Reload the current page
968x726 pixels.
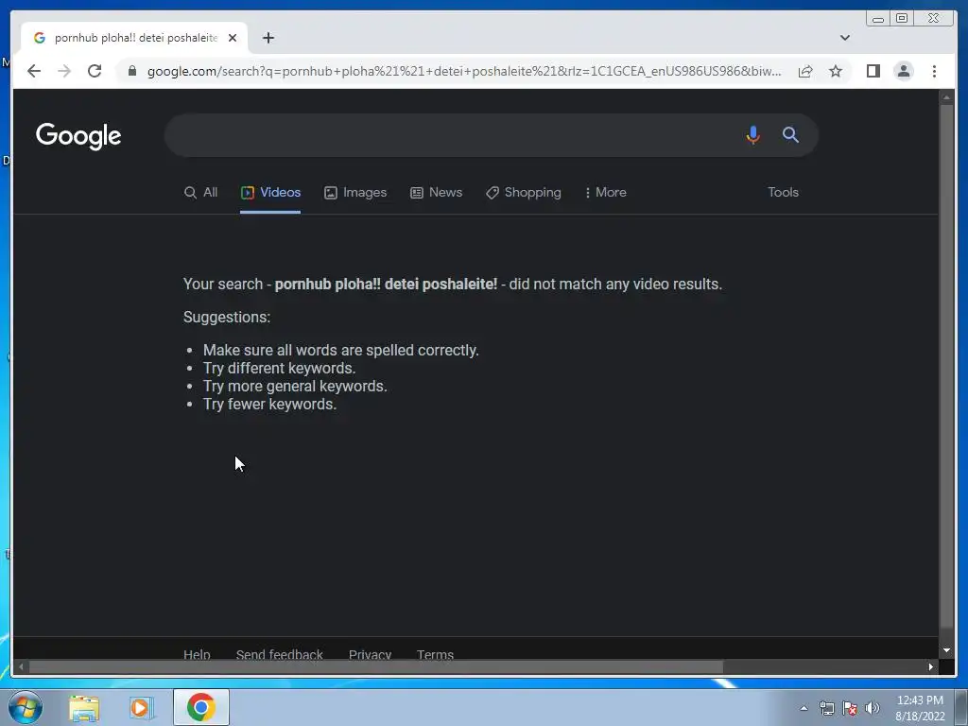coord(95,71)
